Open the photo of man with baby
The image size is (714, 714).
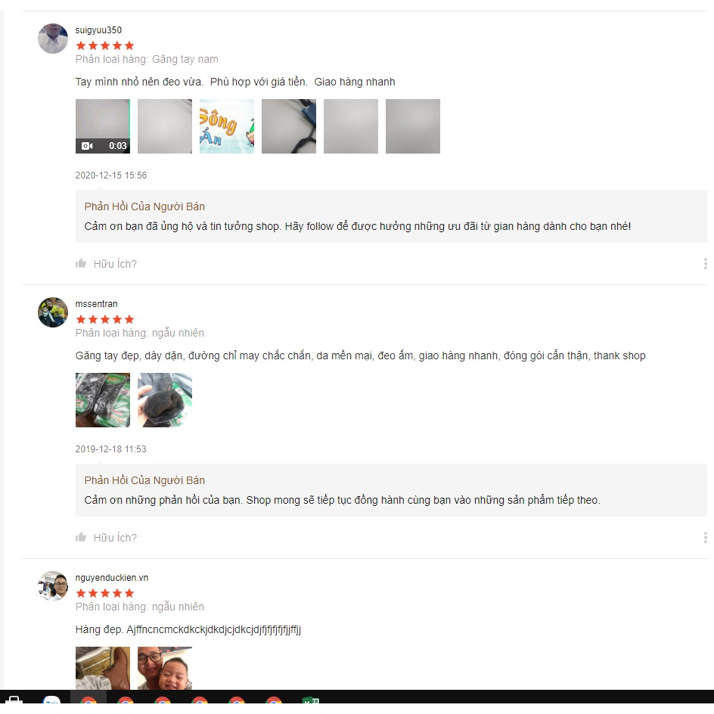(165, 668)
